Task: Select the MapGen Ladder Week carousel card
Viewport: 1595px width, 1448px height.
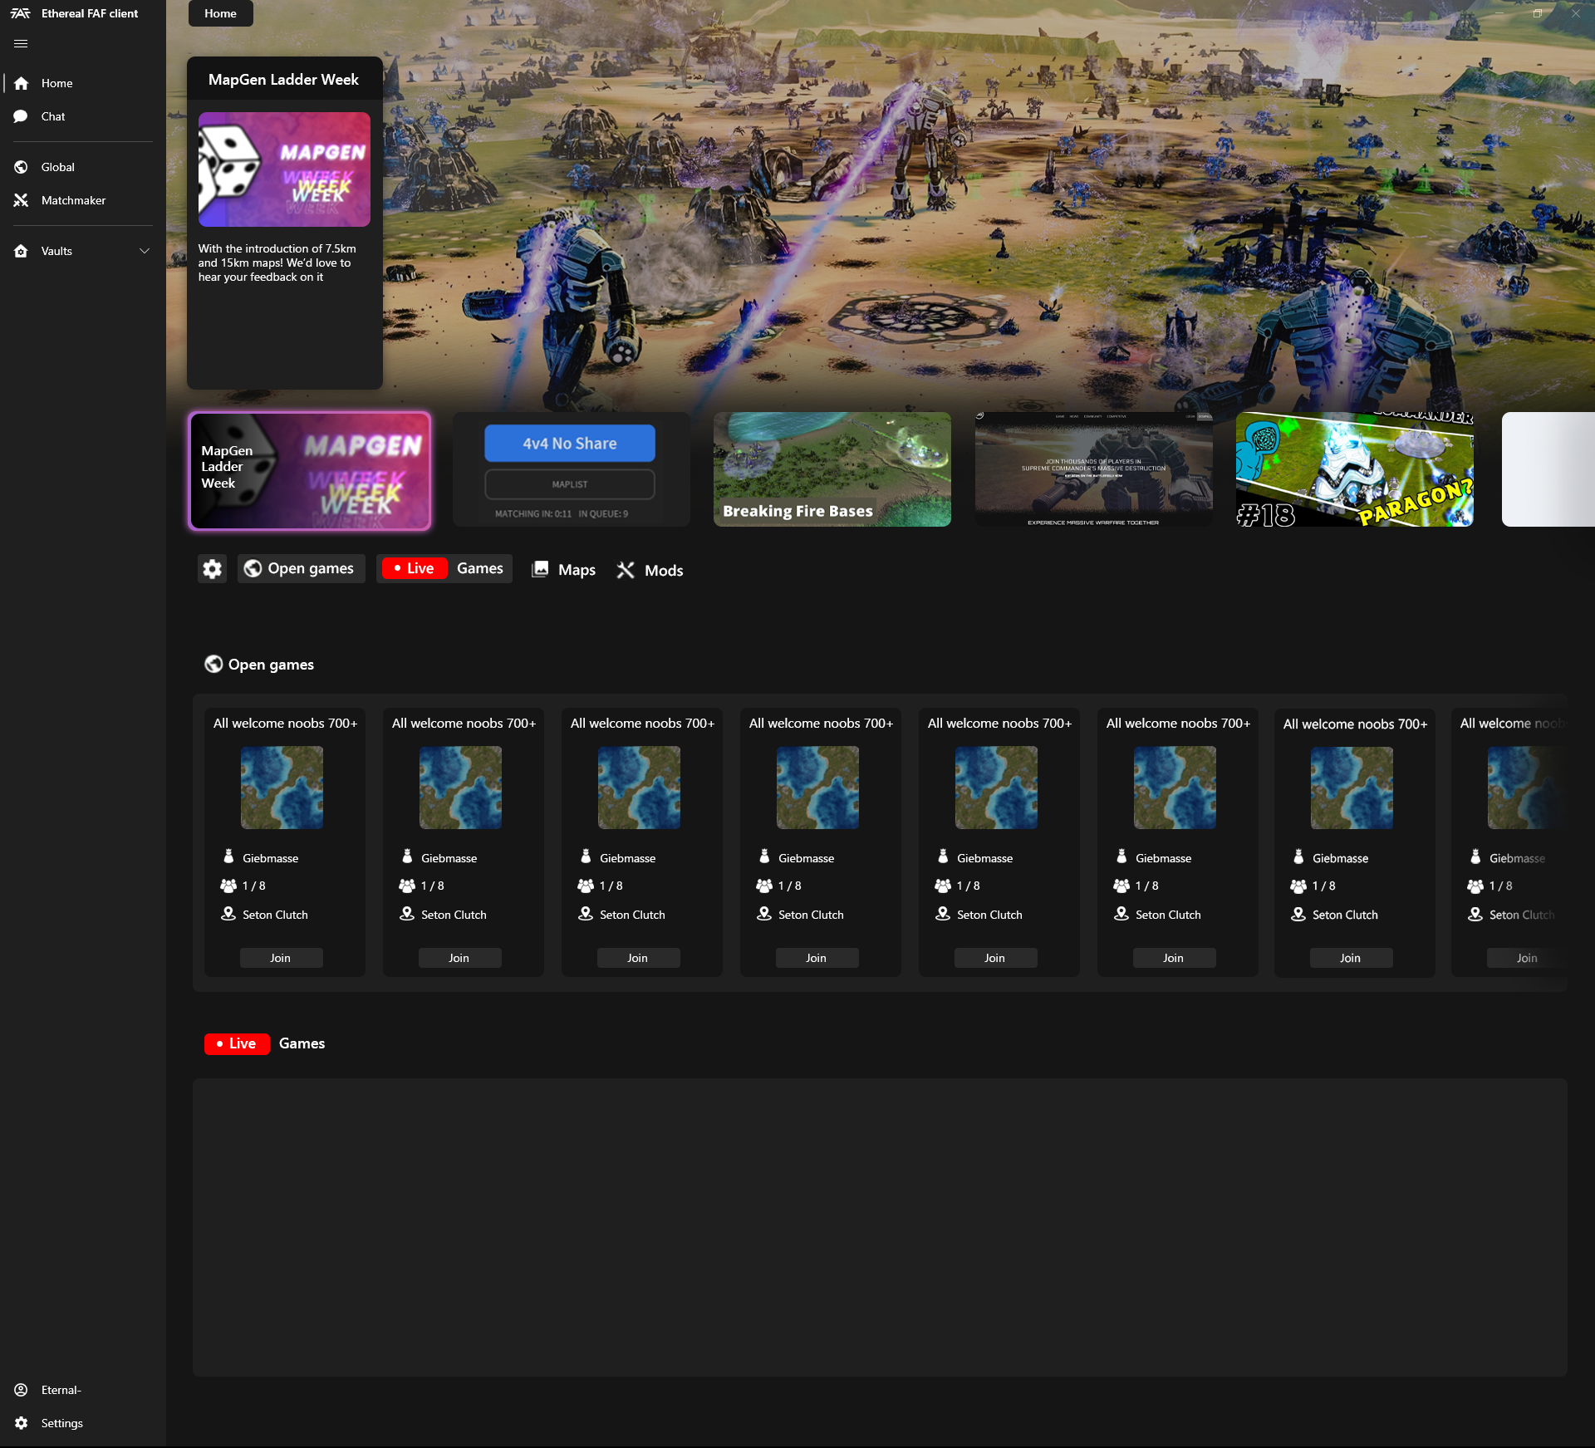Action: (309, 470)
